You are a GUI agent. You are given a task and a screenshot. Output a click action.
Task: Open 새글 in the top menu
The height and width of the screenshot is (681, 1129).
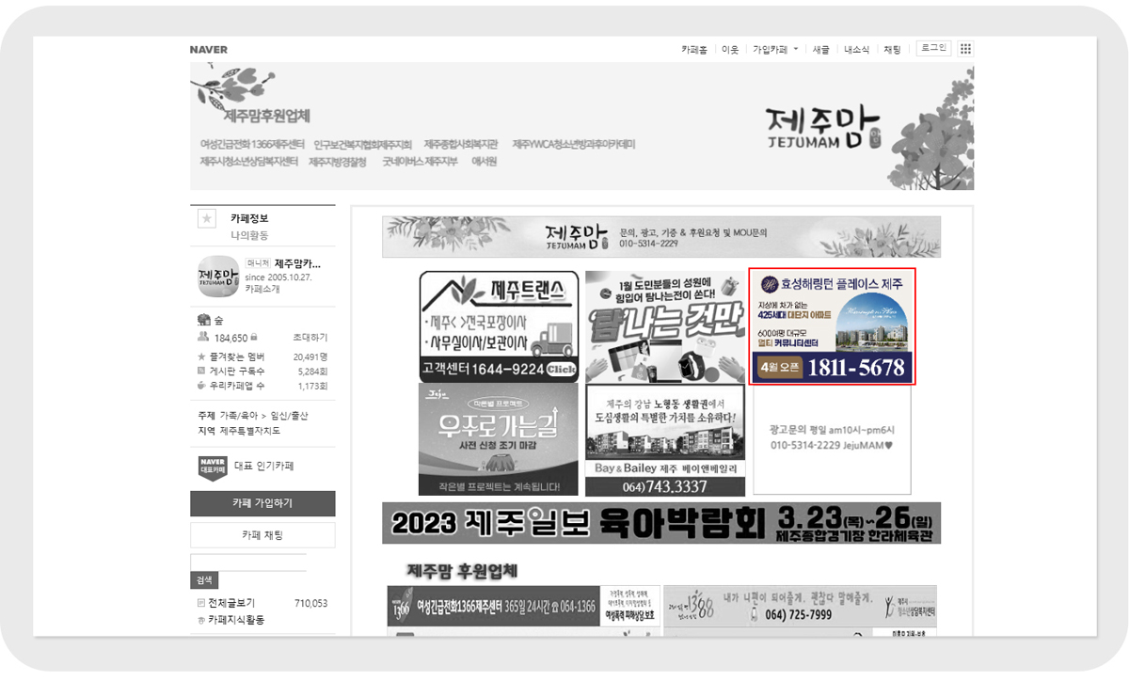(820, 50)
